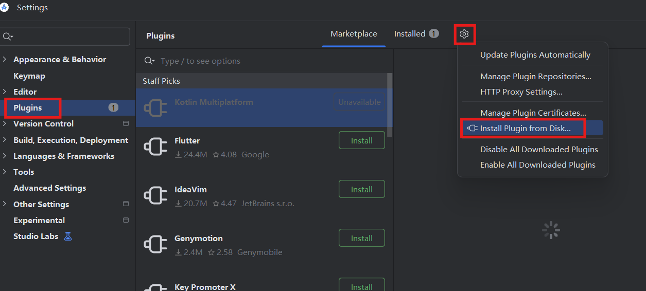The image size is (646, 291).
Task: Click the Genymotion plugin name
Action: coord(199,238)
